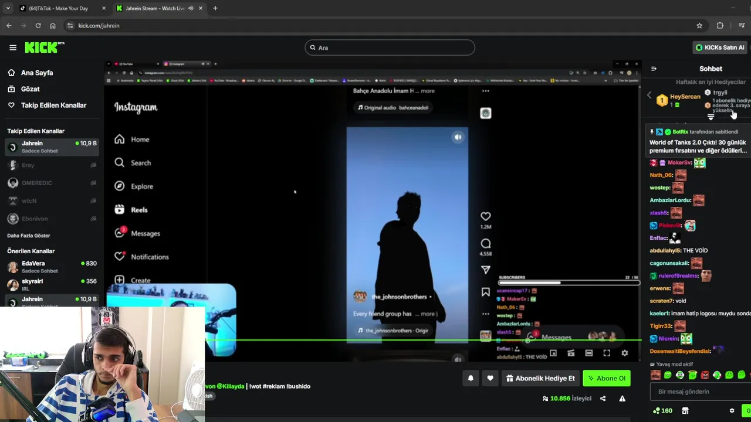Screen dimensions: 751x422
Task: Open the @Killayda link in stream title
Action: coord(230,386)
